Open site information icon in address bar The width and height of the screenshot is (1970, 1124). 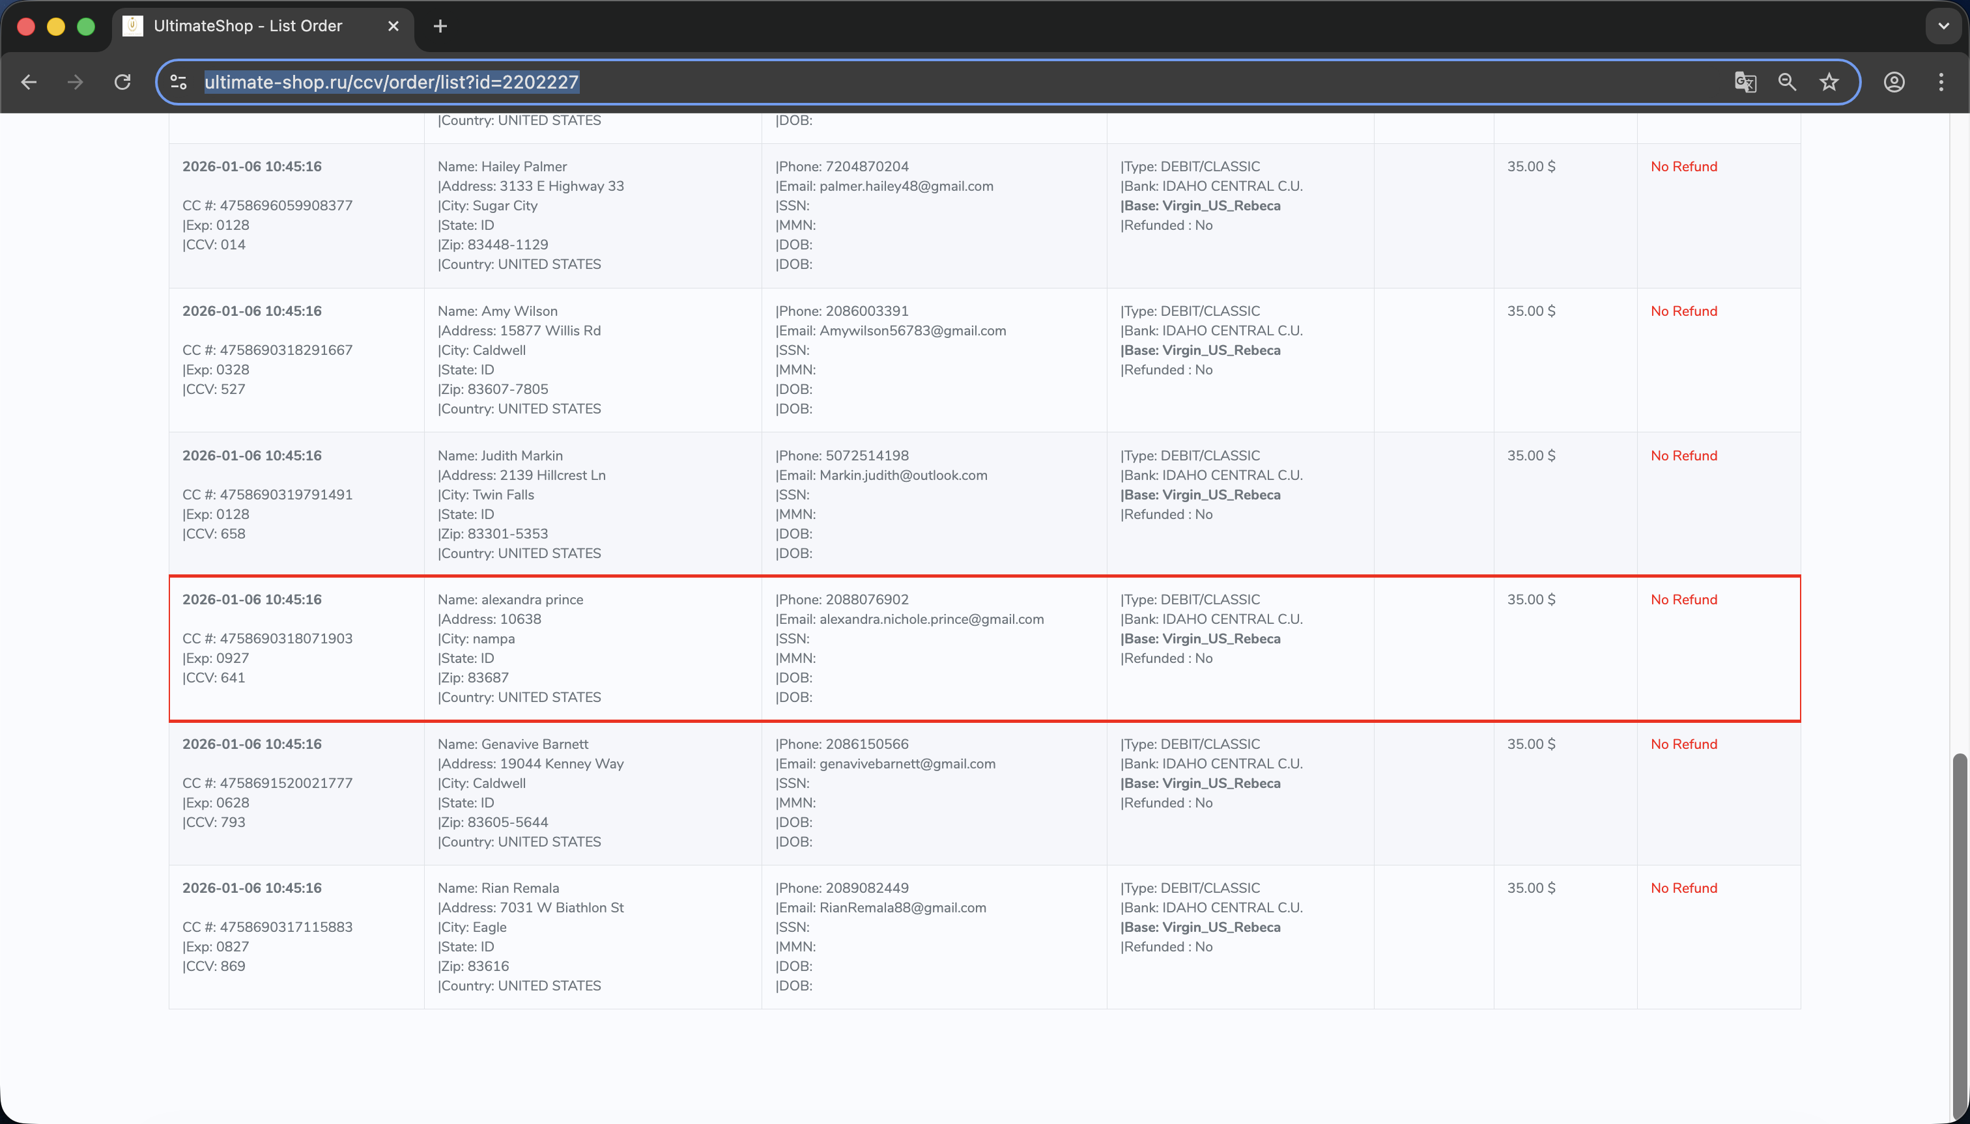pyautogui.click(x=178, y=82)
